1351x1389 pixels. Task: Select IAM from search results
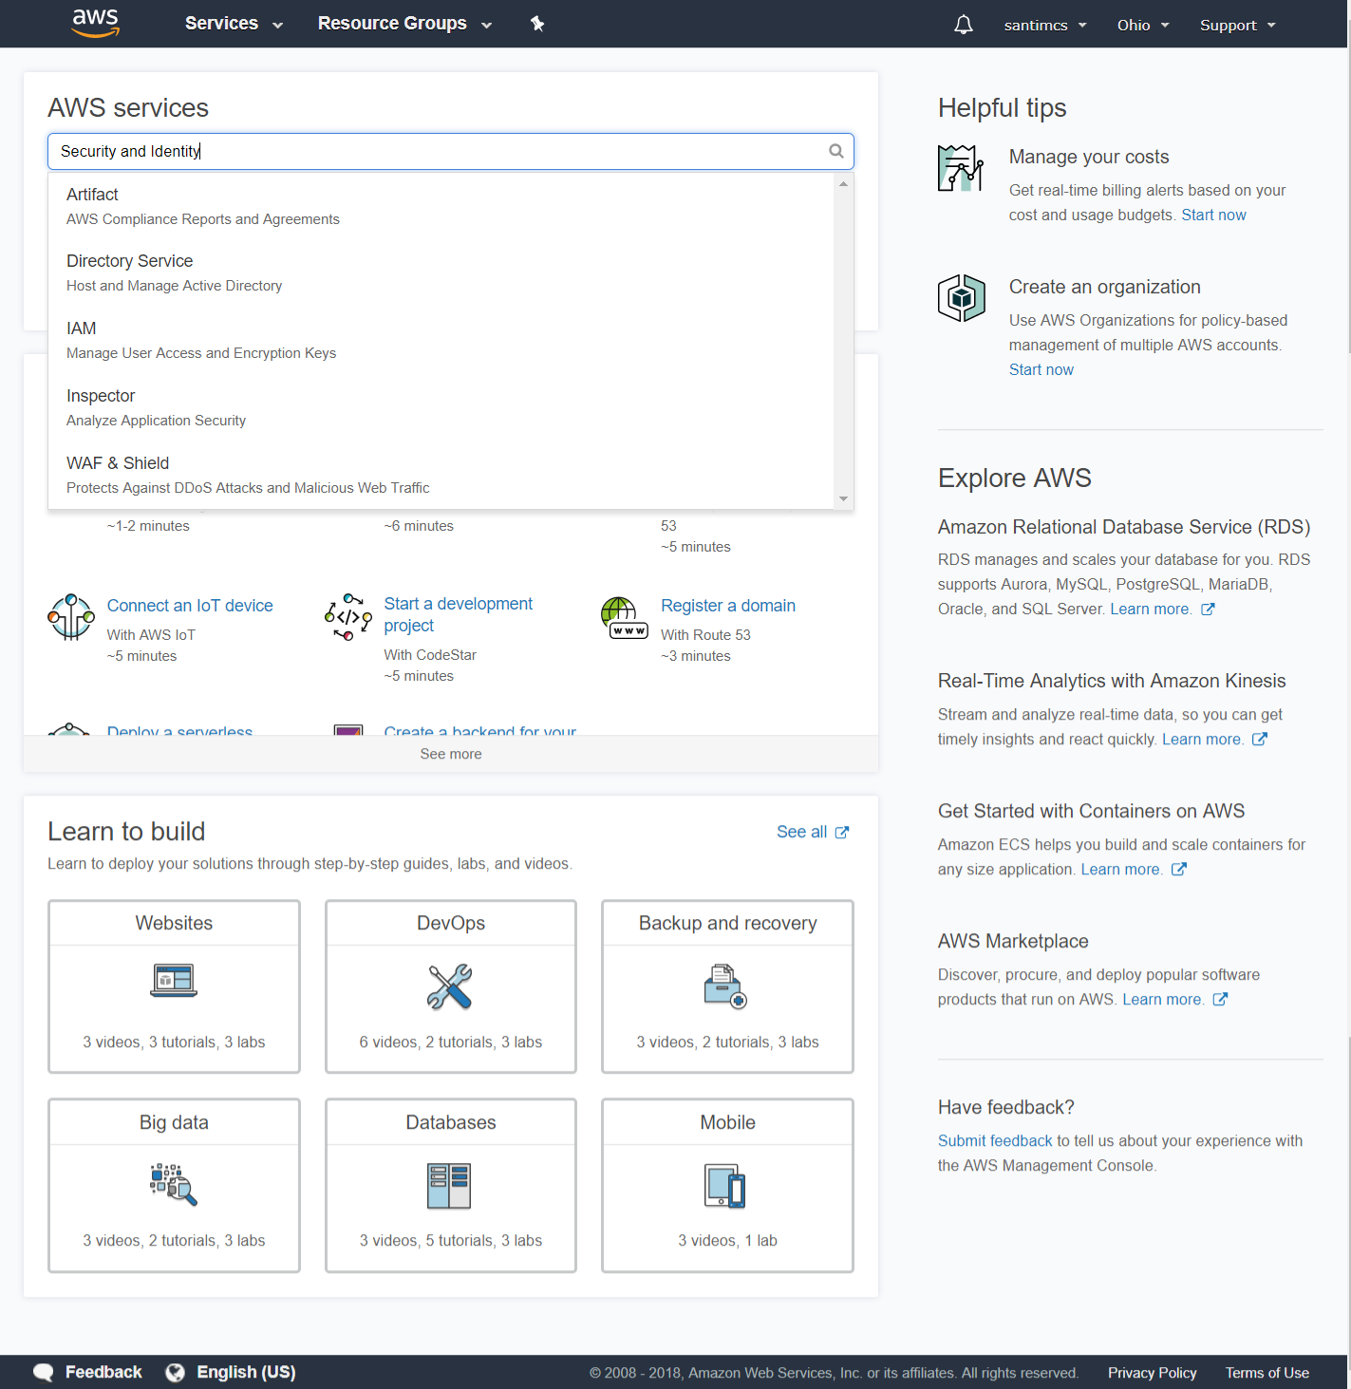click(x=441, y=340)
